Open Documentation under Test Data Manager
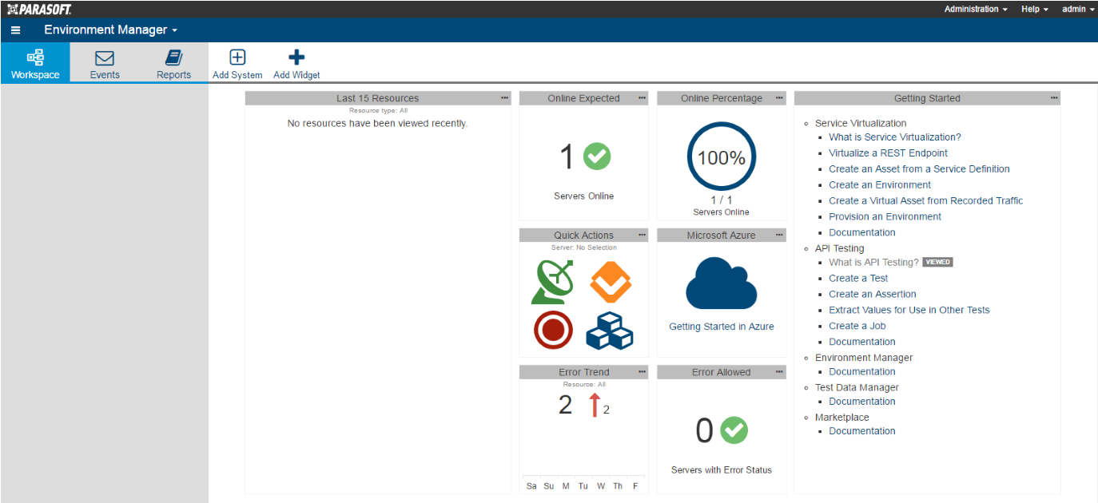Image resolution: width=1098 pixels, height=503 pixels. point(862,402)
